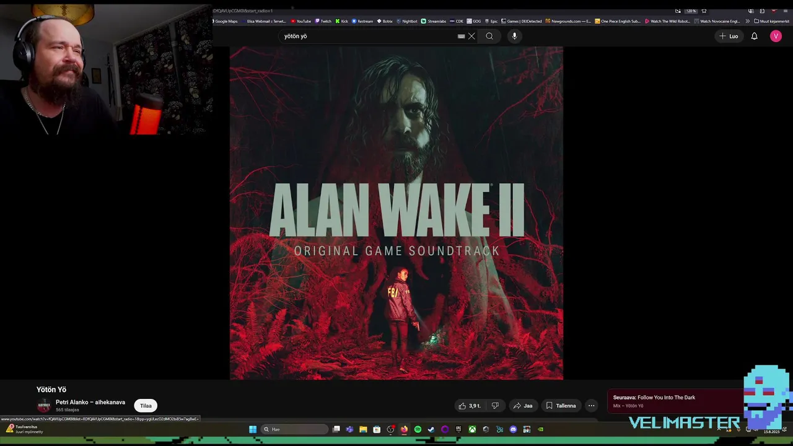Bookmark this page with the star

(704, 11)
